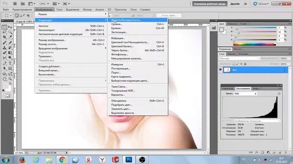
Task: Toggle lock position in layers panel
Action: click(x=241, y=64)
